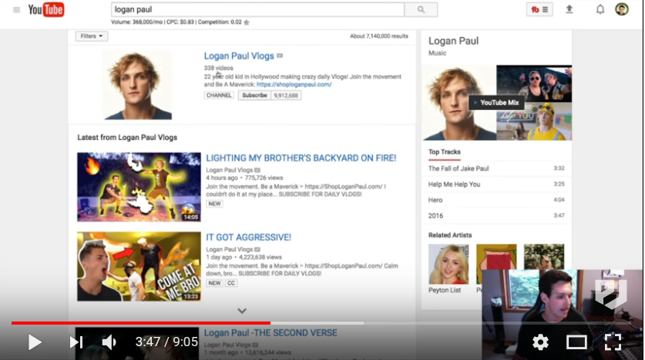Click the CC badge on IT GOT AGGRESSIVE!
Image resolution: width=645 pixels, height=360 pixels.
point(231,283)
